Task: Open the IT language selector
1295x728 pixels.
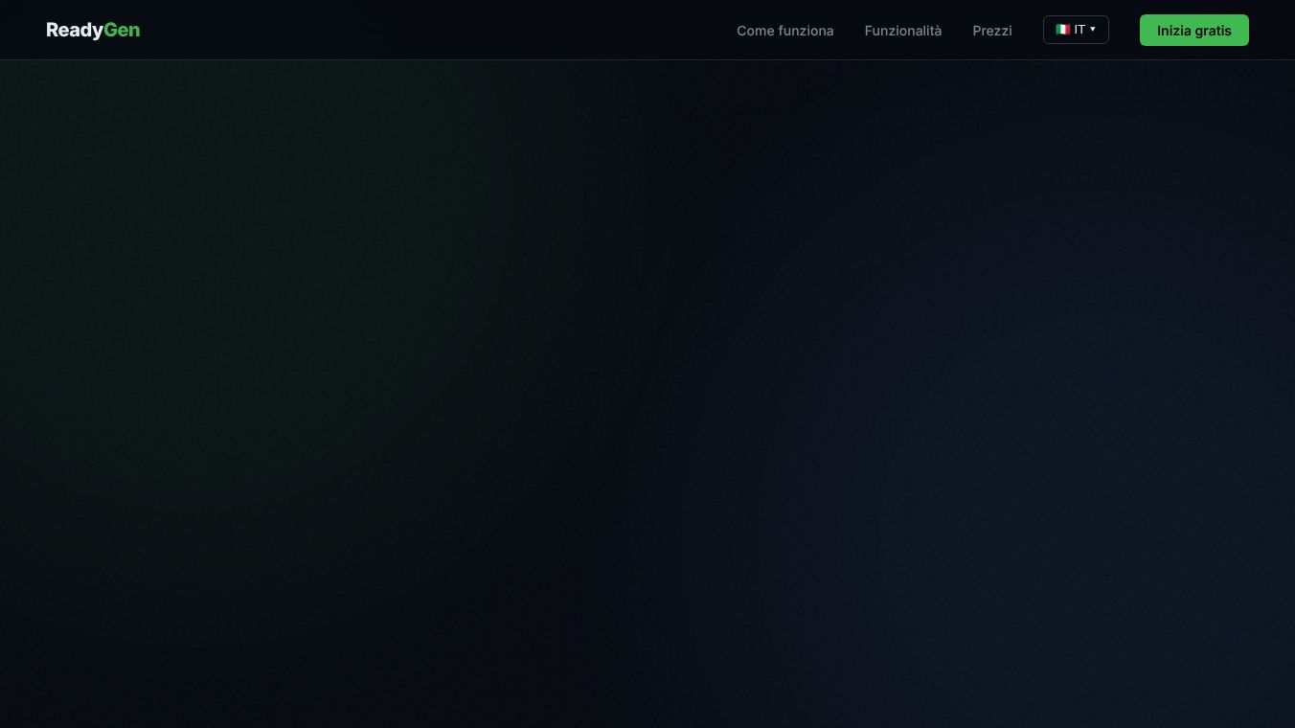Action: pos(1076,30)
